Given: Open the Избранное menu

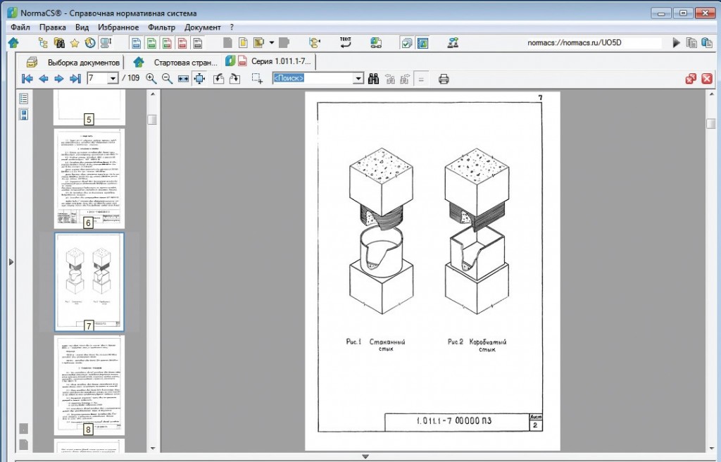Looking at the screenshot, I should click(118, 27).
